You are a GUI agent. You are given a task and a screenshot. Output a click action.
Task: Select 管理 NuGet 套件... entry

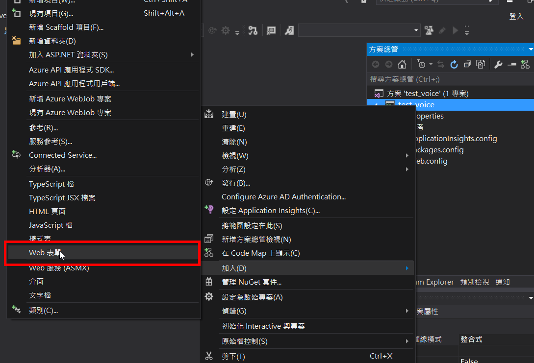click(x=308, y=282)
